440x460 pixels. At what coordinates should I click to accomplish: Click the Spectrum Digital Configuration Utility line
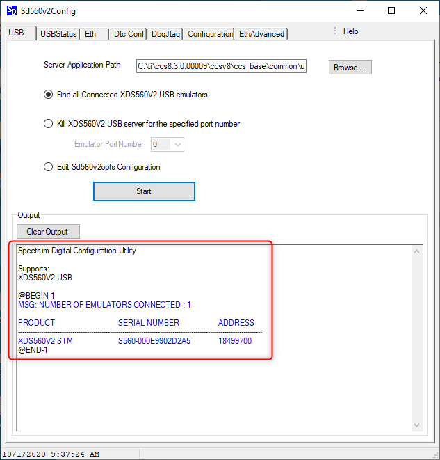click(x=77, y=251)
